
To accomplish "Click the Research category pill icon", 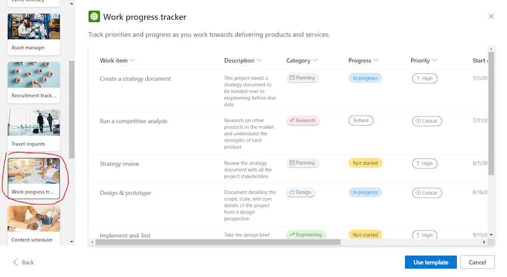I will 292,120.
